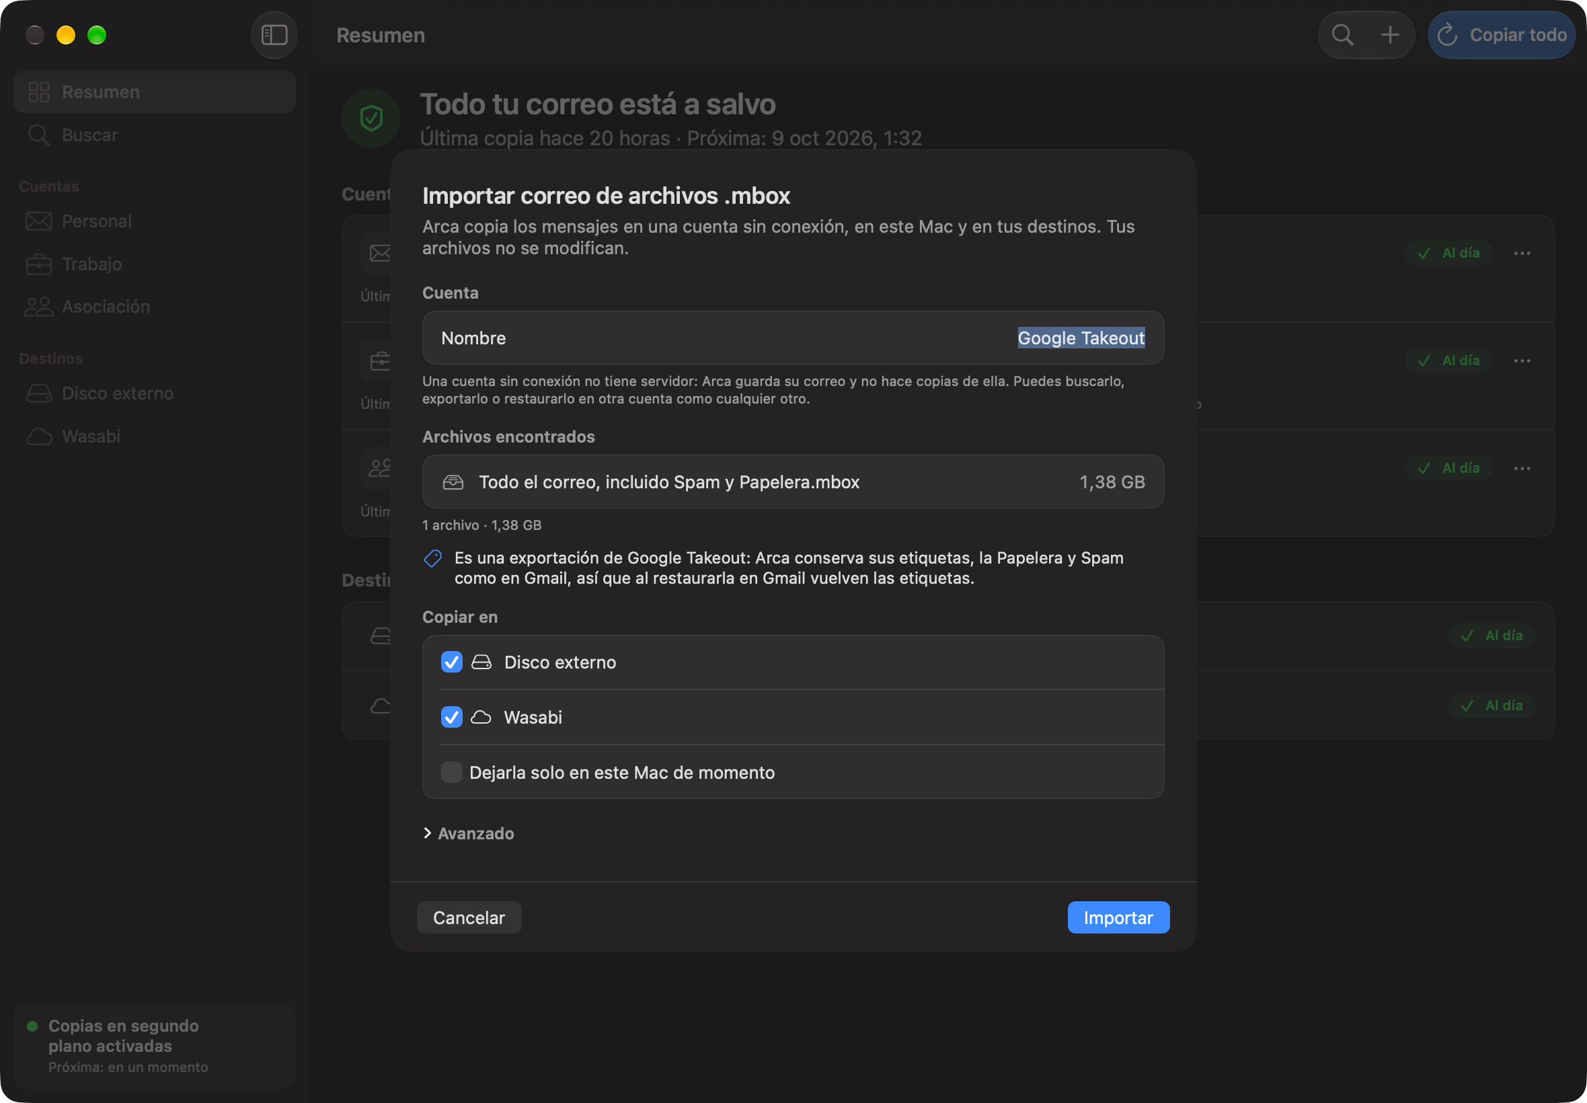Open Buscar in the sidebar

[x=155, y=135]
